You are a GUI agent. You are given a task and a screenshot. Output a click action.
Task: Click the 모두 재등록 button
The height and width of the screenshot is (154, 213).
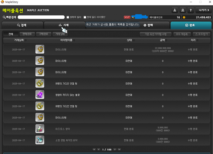[182, 34]
